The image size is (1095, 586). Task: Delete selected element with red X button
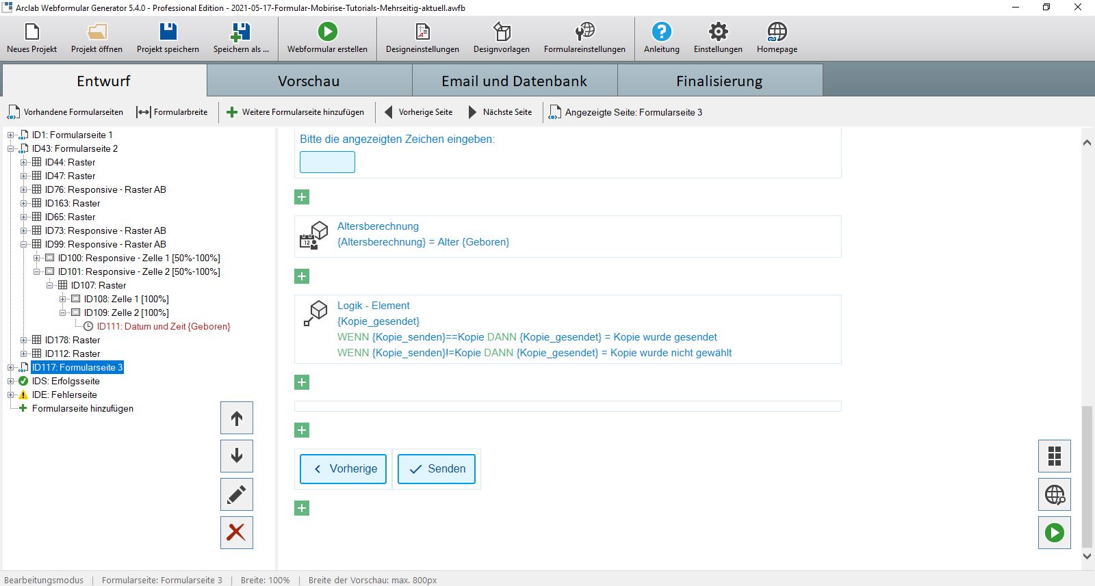[237, 533]
